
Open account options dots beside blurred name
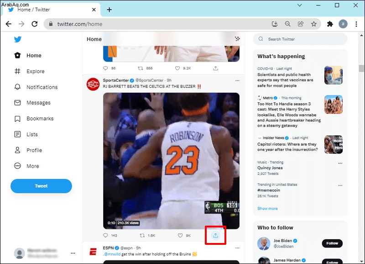tap(73, 253)
